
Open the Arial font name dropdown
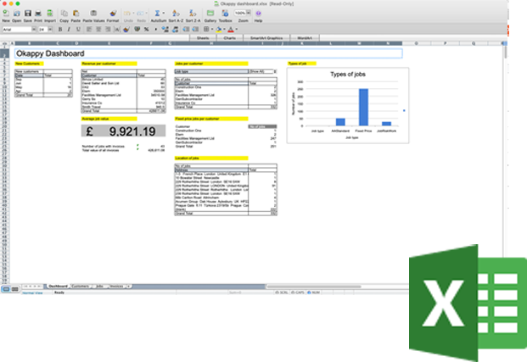tap(34, 30)
